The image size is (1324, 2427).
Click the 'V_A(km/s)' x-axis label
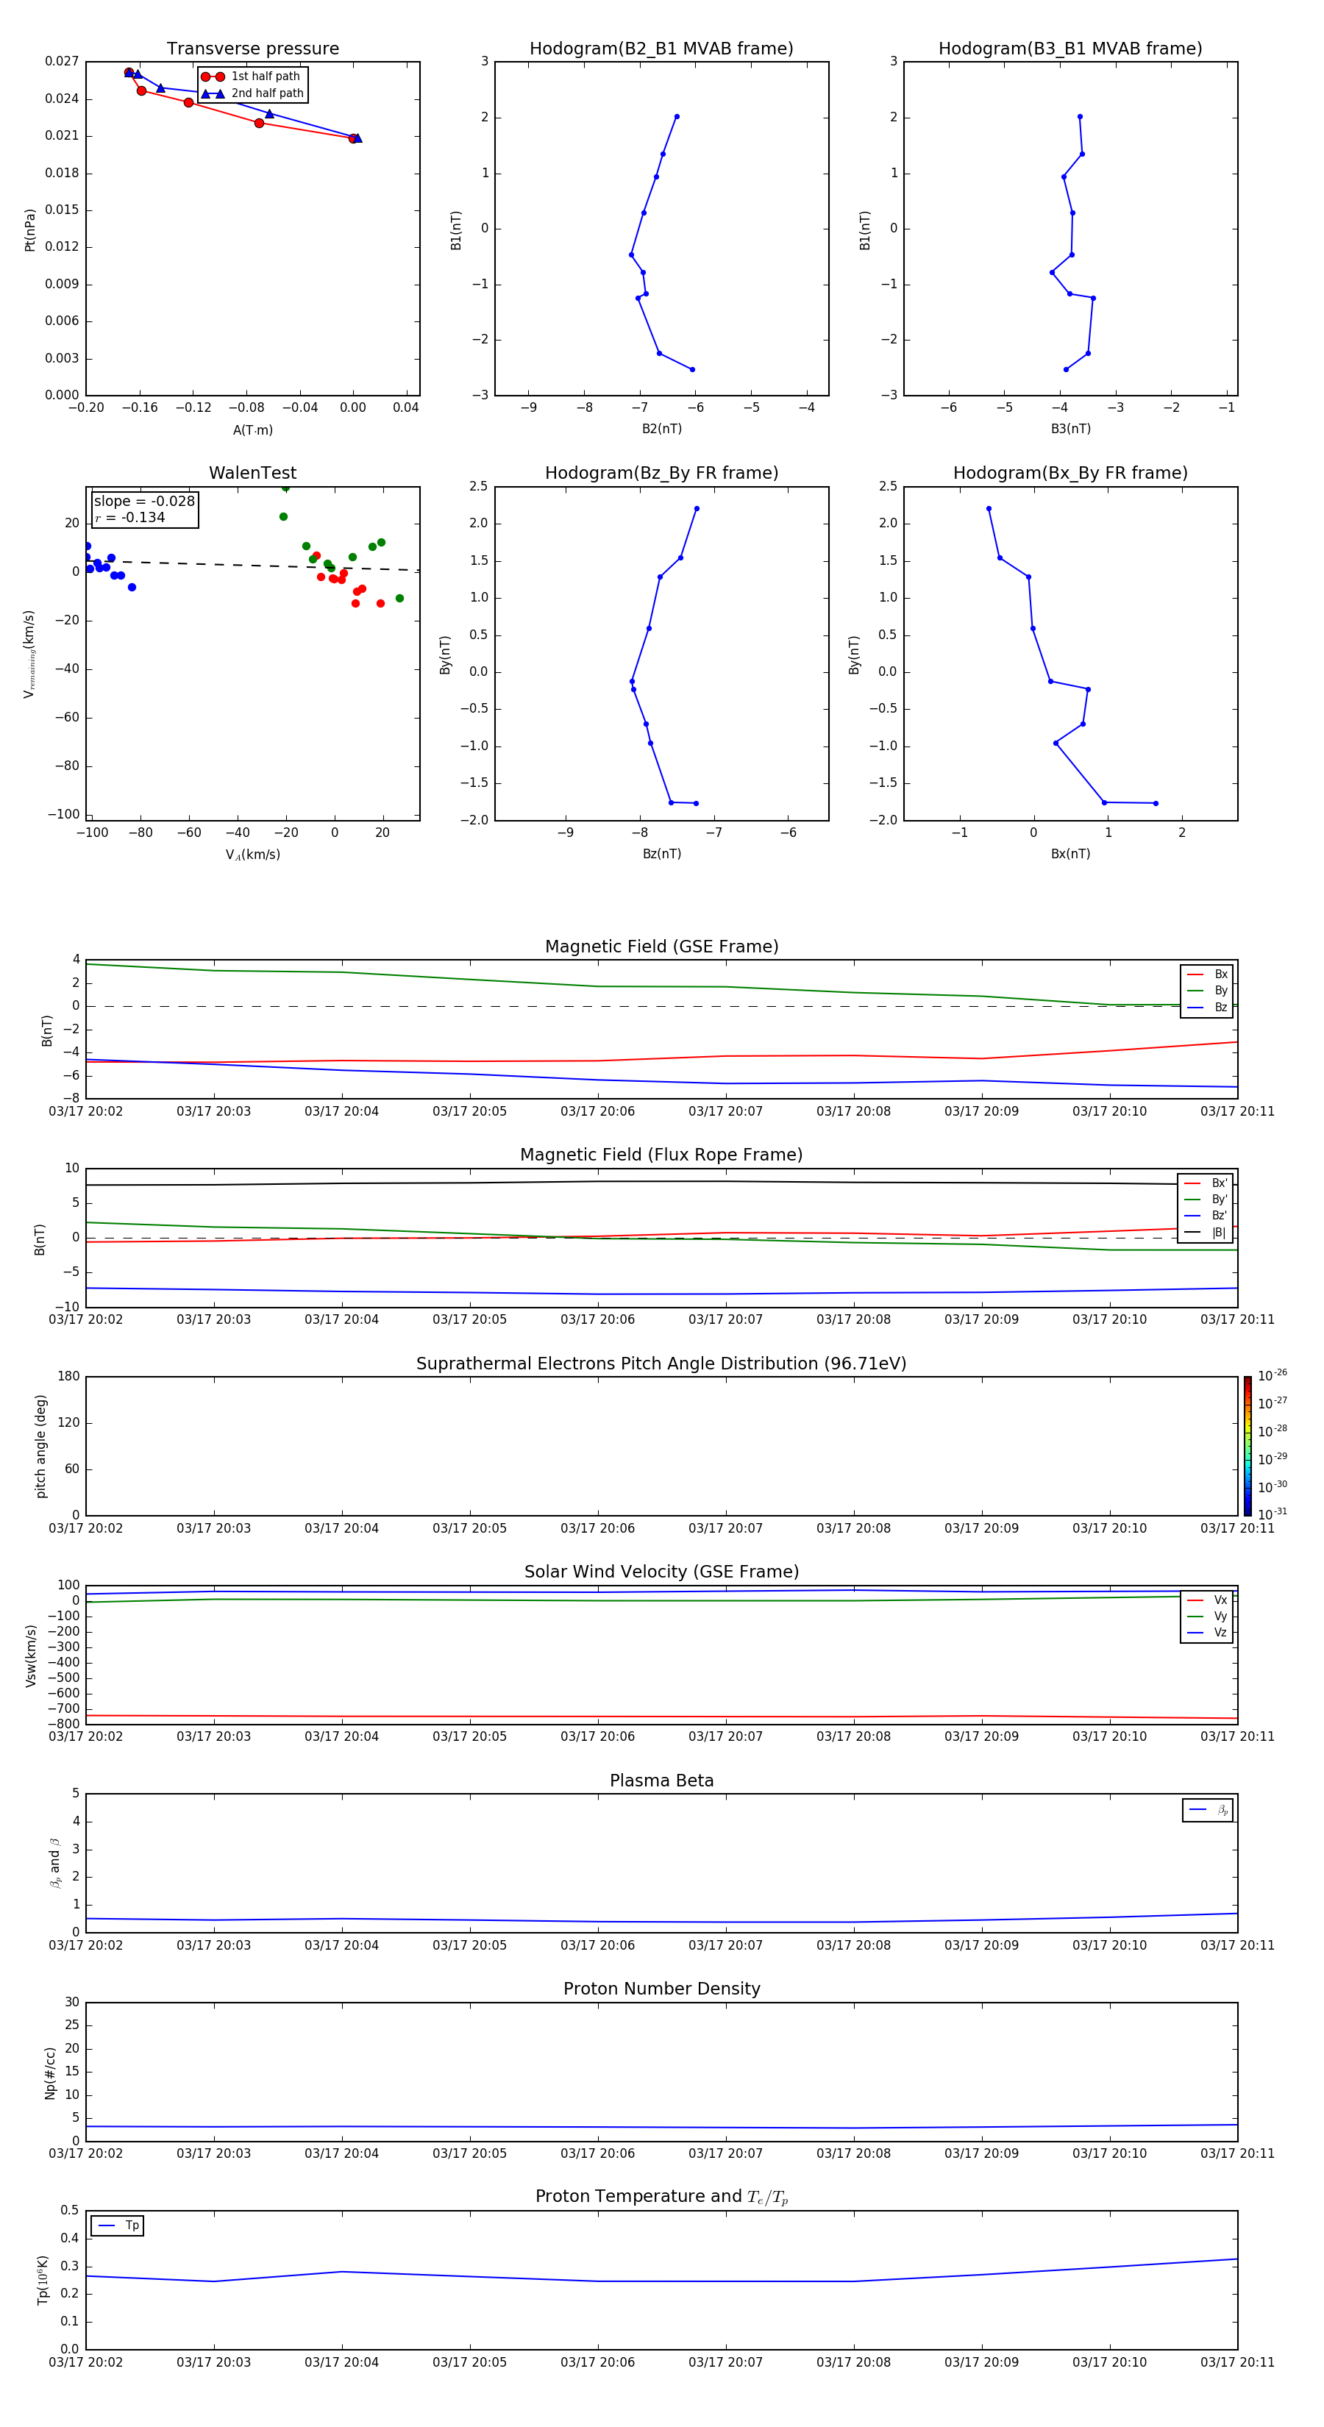coord(252,855)
